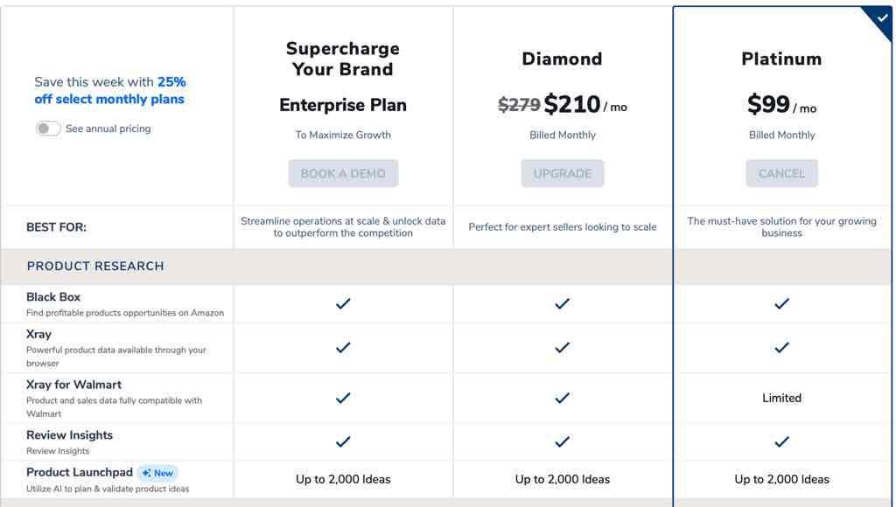
Task: Click the Limited label in Platinum column
Action: 781,398
